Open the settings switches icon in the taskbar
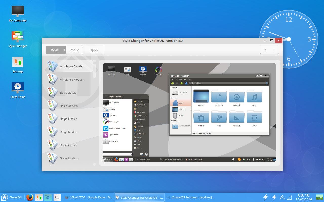The width and height of the screenshot is (324, 202). click(39, 197)
